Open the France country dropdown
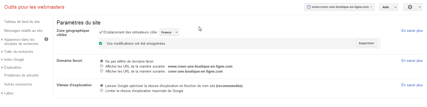Screen dimensions: 427x107 (169, 32)
